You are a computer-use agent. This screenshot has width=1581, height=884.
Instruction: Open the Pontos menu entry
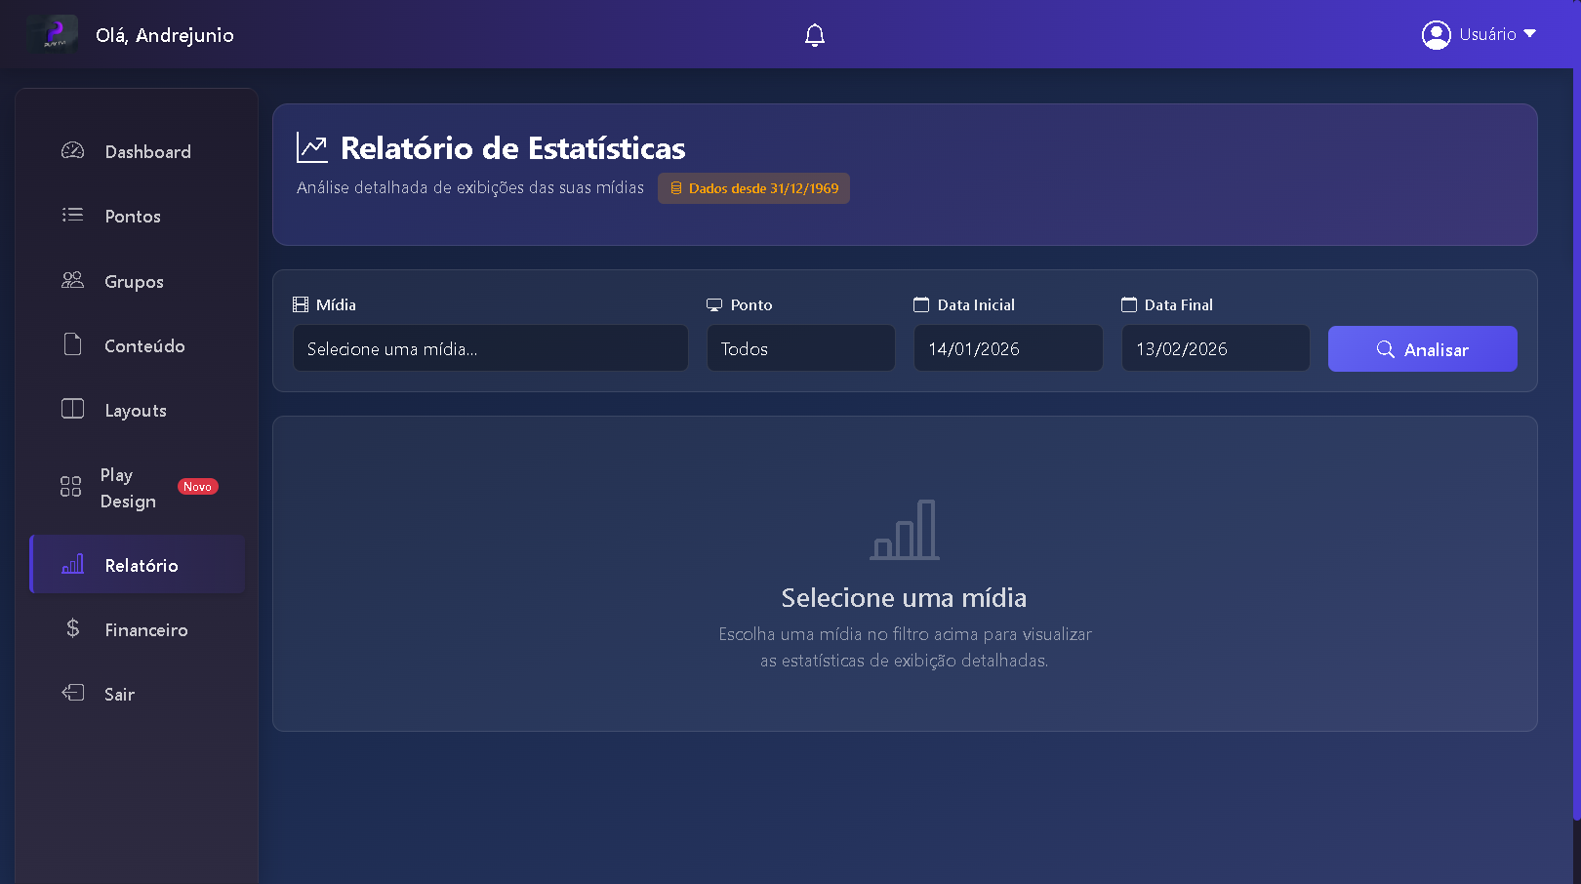(x=133, y=216)
